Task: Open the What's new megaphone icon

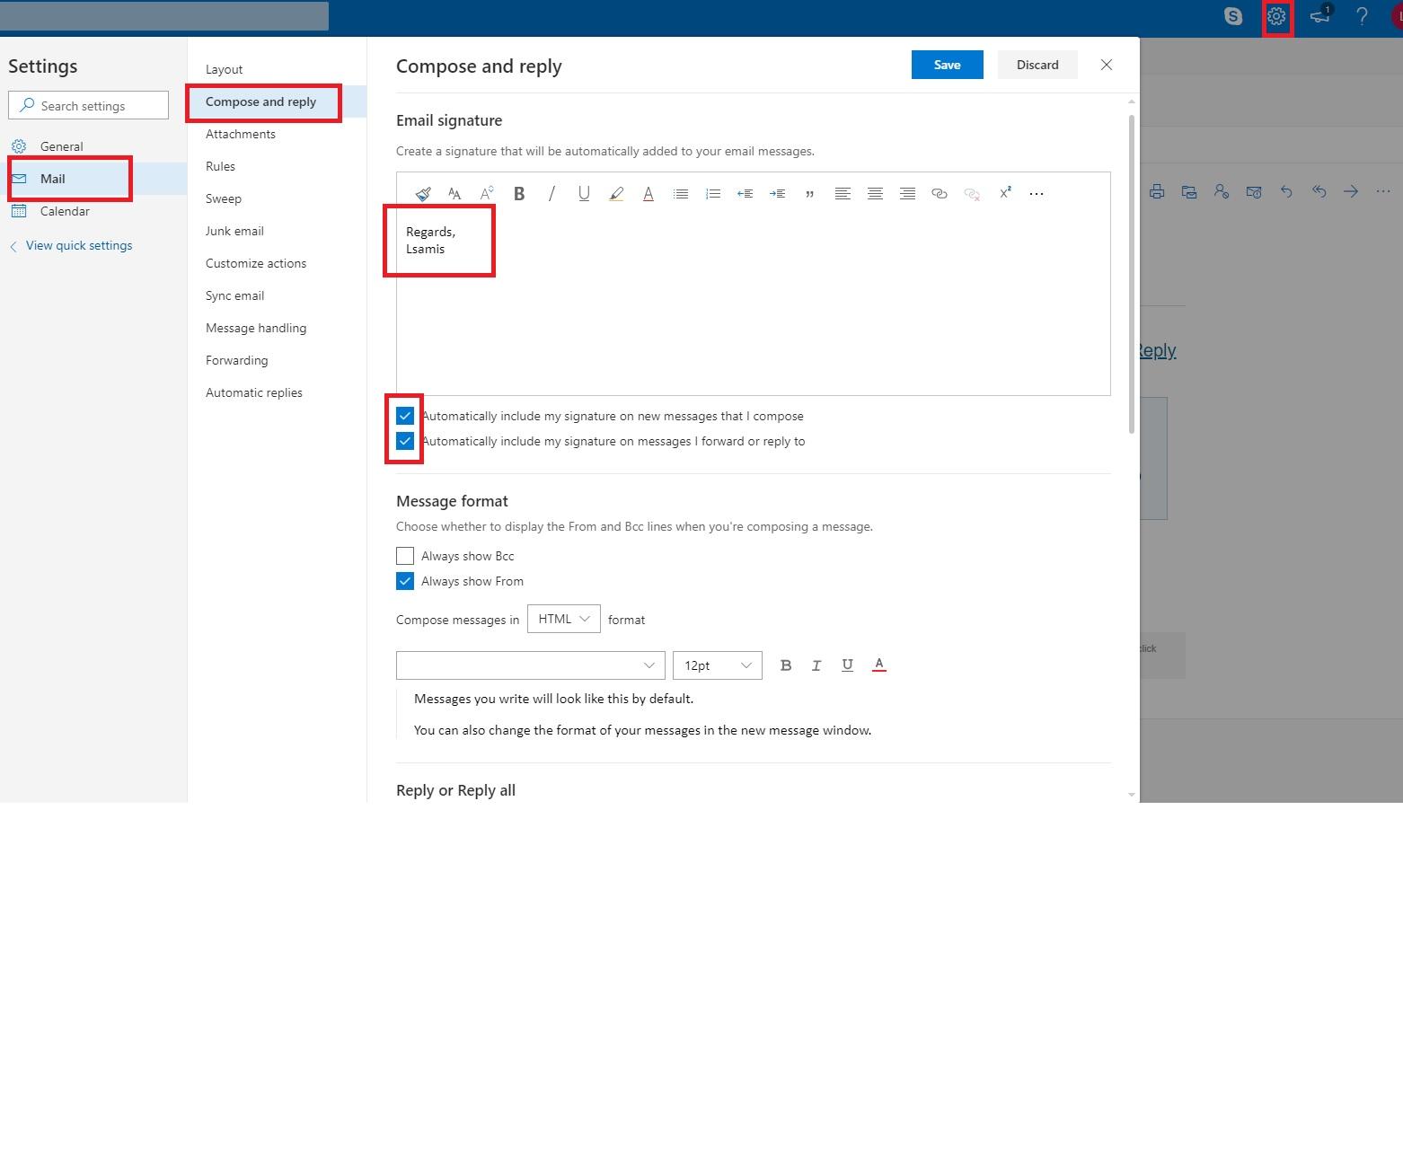Action: pyautogui.click(x=1319, y=16)
